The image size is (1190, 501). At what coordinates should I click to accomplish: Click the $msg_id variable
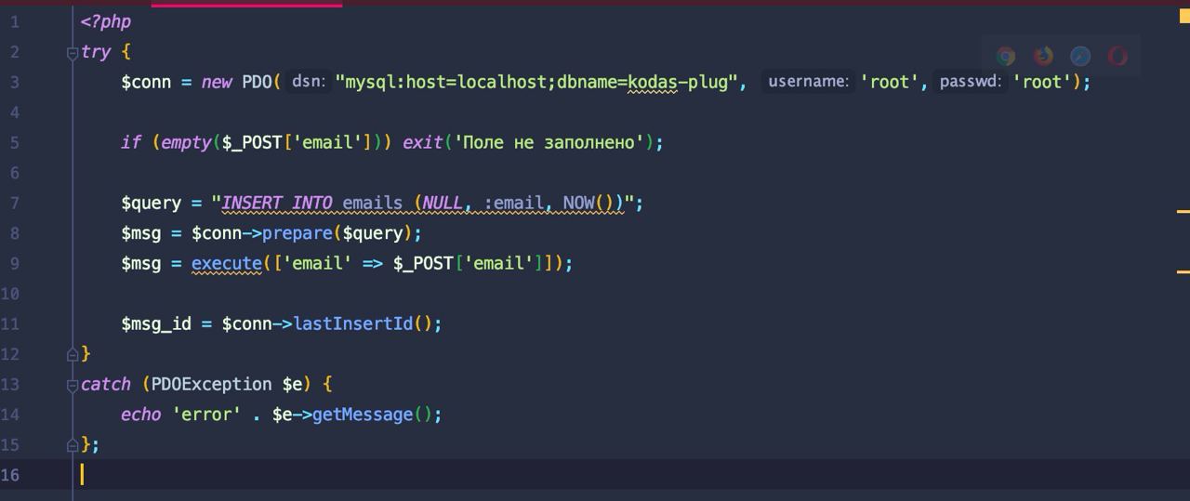pyautogui.click(x=156, y=323)
